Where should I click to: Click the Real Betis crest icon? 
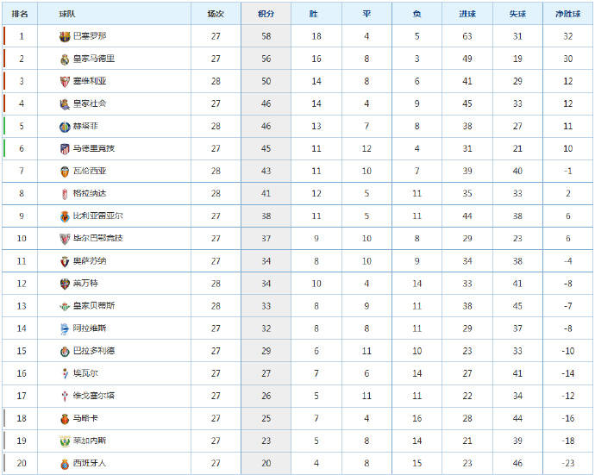click(x=65, y=307)
